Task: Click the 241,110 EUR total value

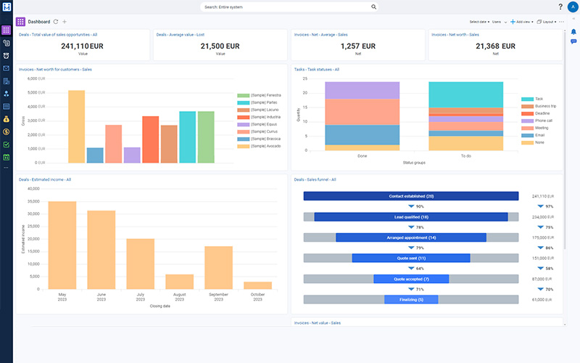Action: click(x=82, y=46)
